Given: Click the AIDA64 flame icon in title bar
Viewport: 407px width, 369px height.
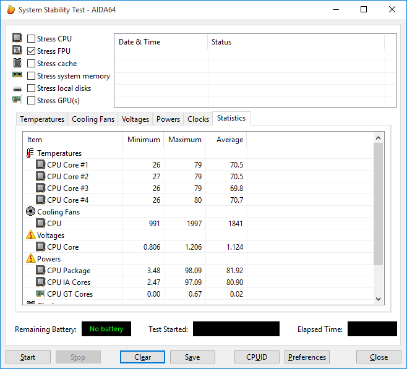Looking at the screenshot, I should 11,10.
